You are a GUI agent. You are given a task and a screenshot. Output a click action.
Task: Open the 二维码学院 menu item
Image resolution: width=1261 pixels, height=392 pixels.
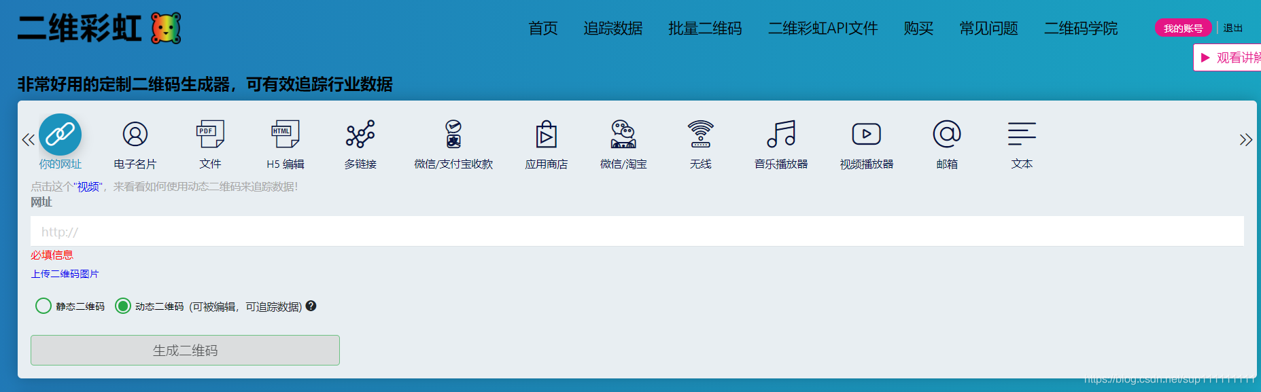pos(1081,29)
